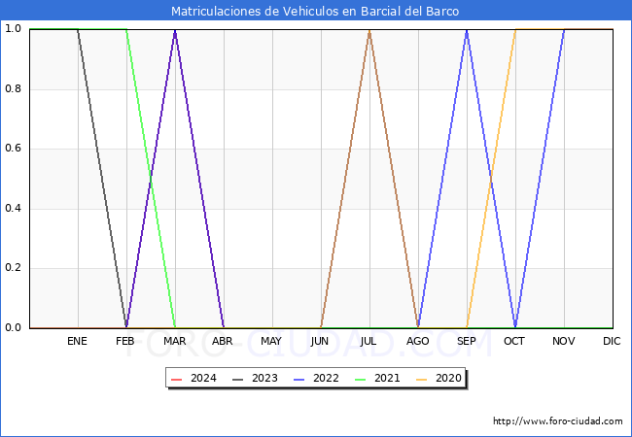Click the 0.4 y-axis value
This screenshot has width=632, height=437.
pyautogui.click(x=13, y=209)
